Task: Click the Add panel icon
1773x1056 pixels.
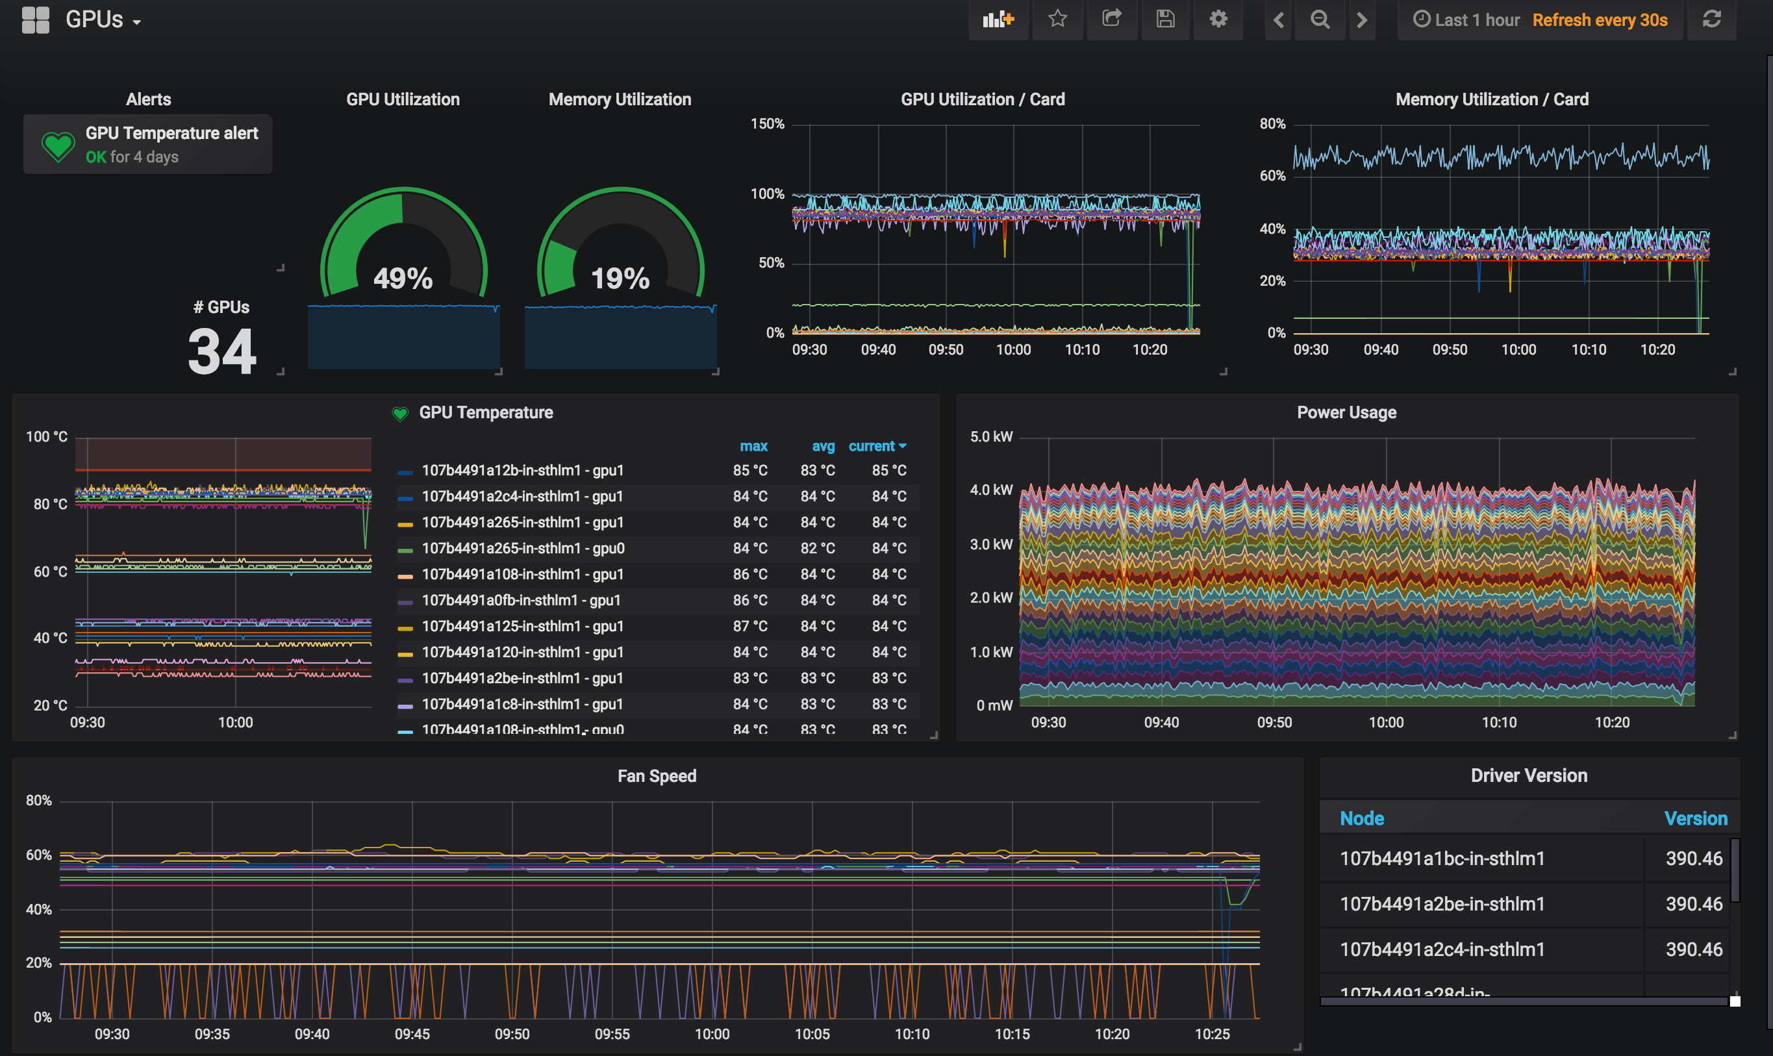Action: [x=998, y=20]
